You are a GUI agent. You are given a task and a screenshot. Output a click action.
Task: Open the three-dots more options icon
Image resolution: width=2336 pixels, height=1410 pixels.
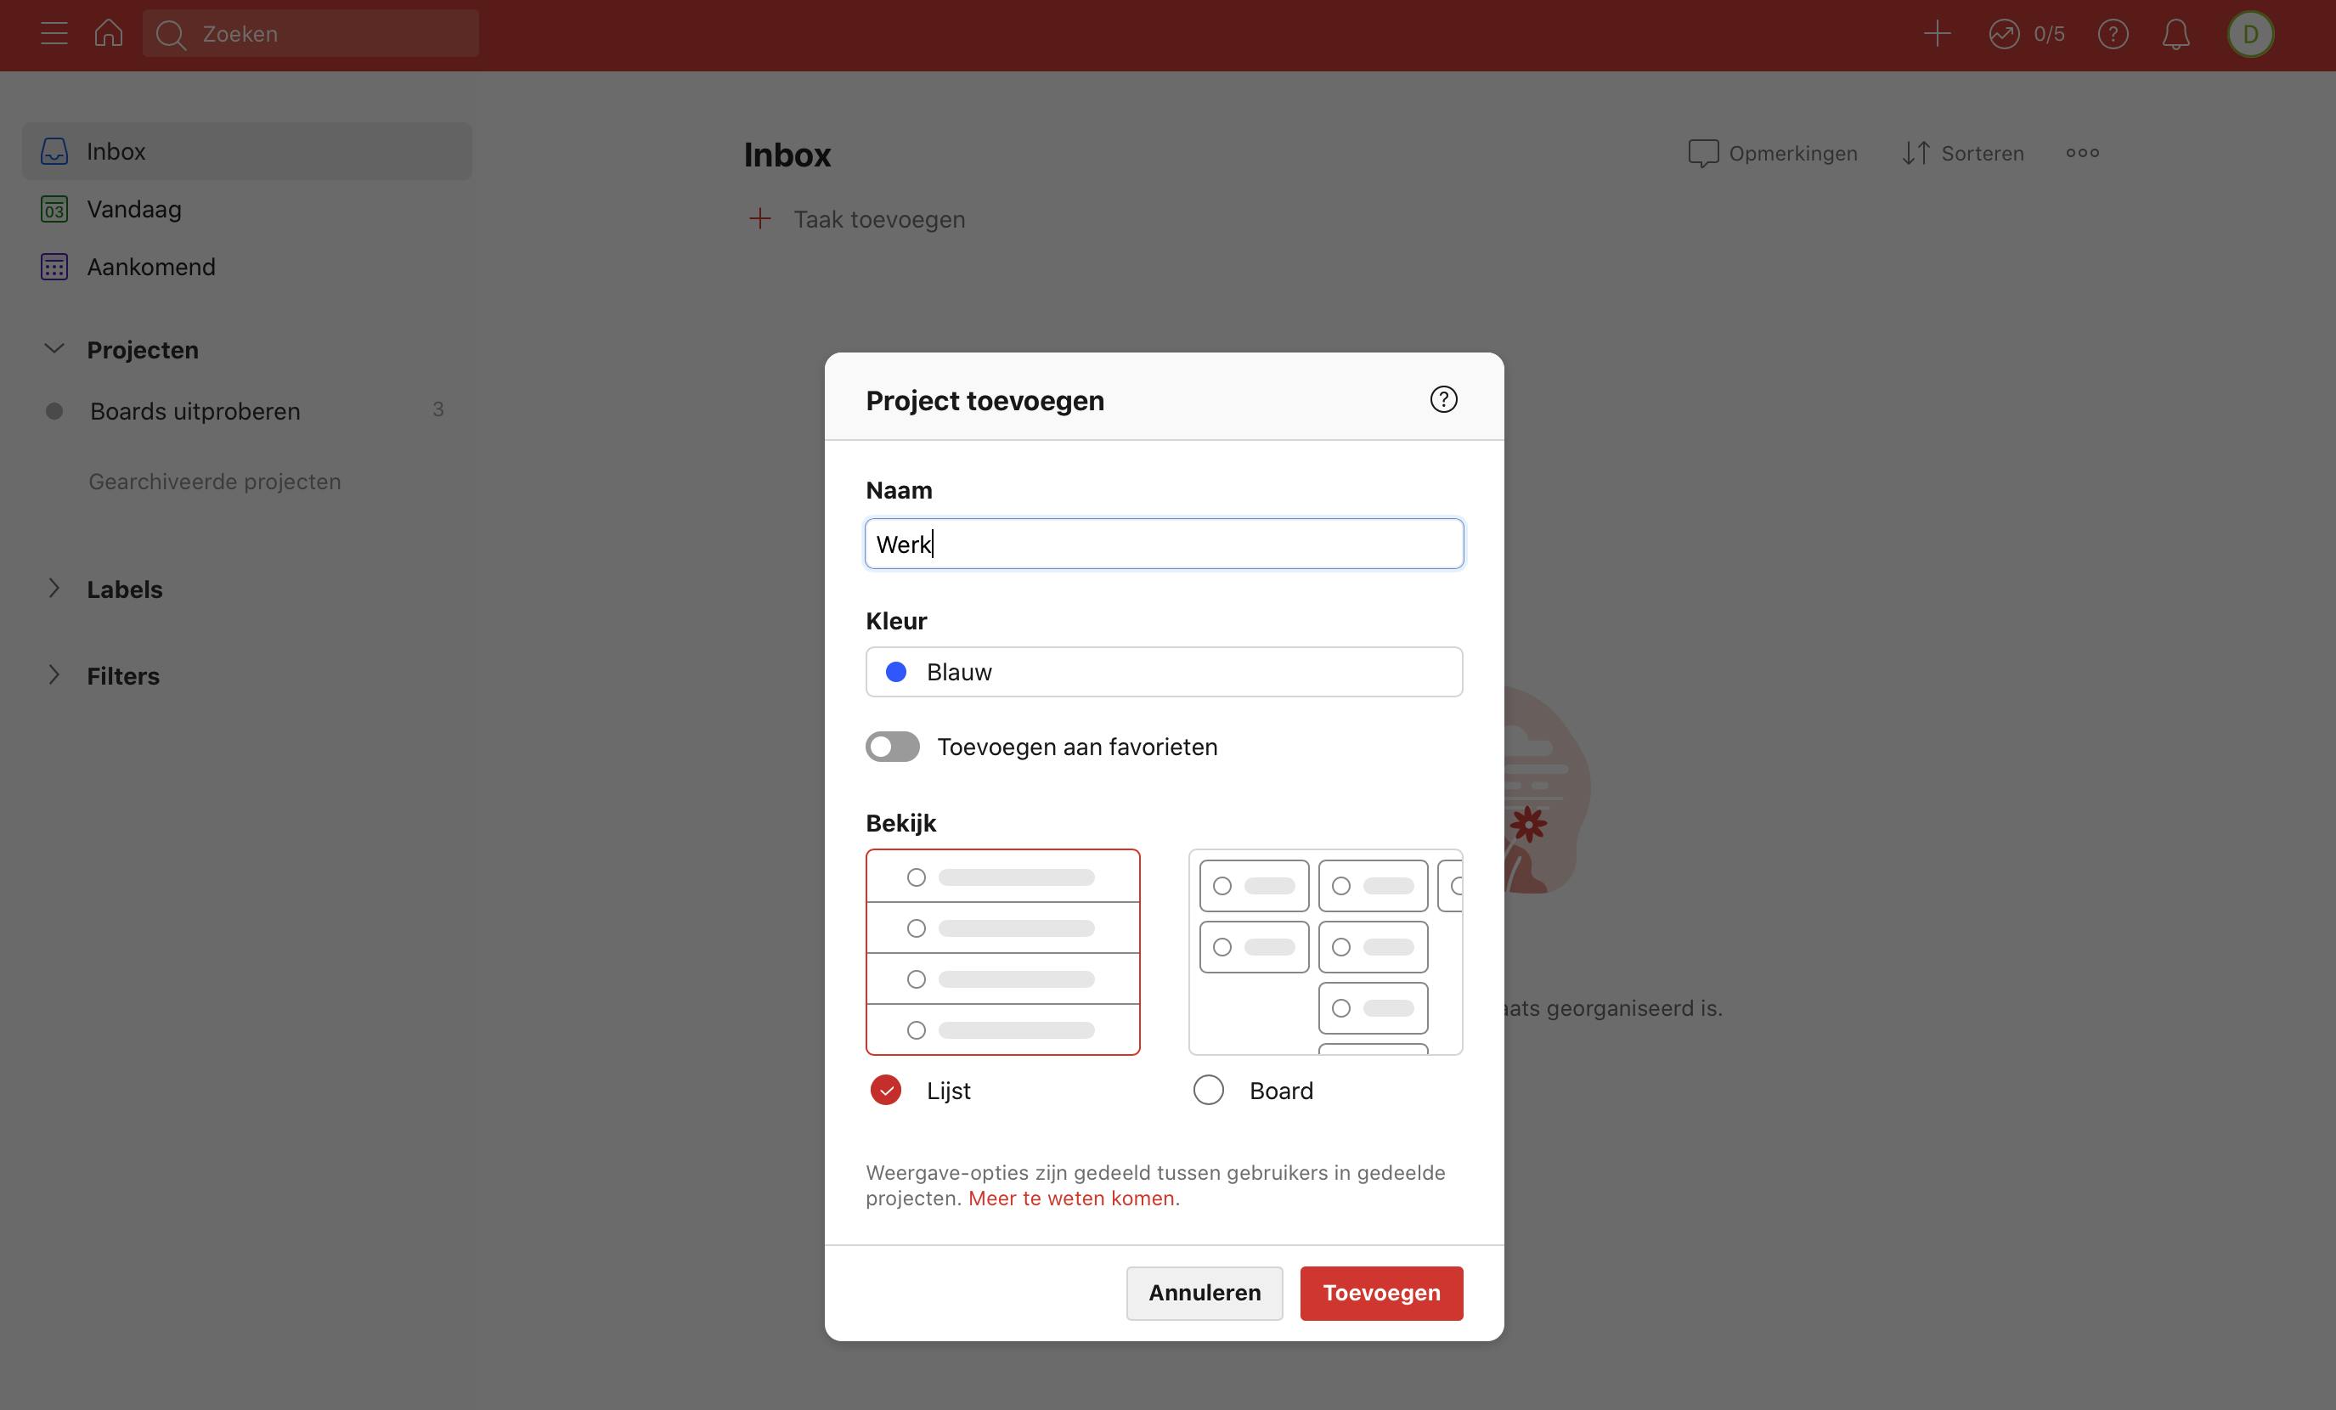pos(2082,153)
